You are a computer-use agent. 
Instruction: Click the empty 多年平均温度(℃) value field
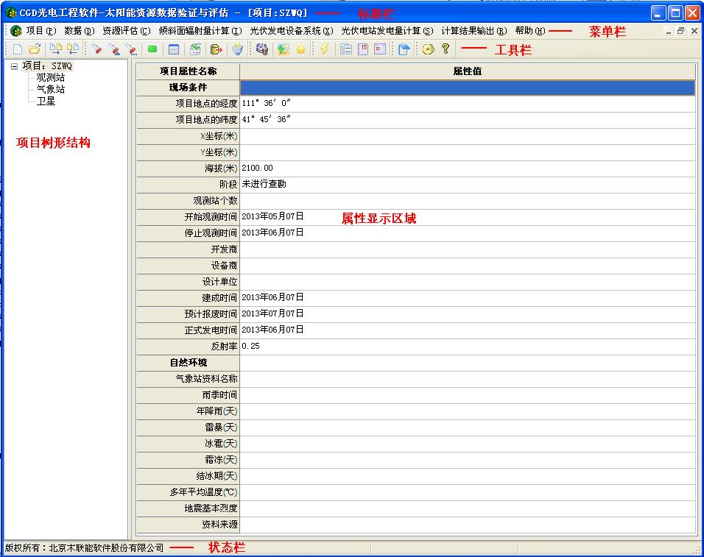click(x=468, y=492)
